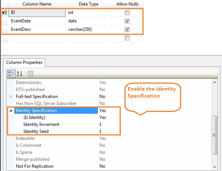This screenshot has width=222, height=171.
Task: Click the Column Name header
Action: (37, 4)
